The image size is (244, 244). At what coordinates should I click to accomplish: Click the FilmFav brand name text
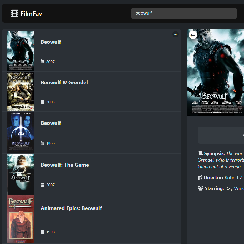tap(31, 13)
